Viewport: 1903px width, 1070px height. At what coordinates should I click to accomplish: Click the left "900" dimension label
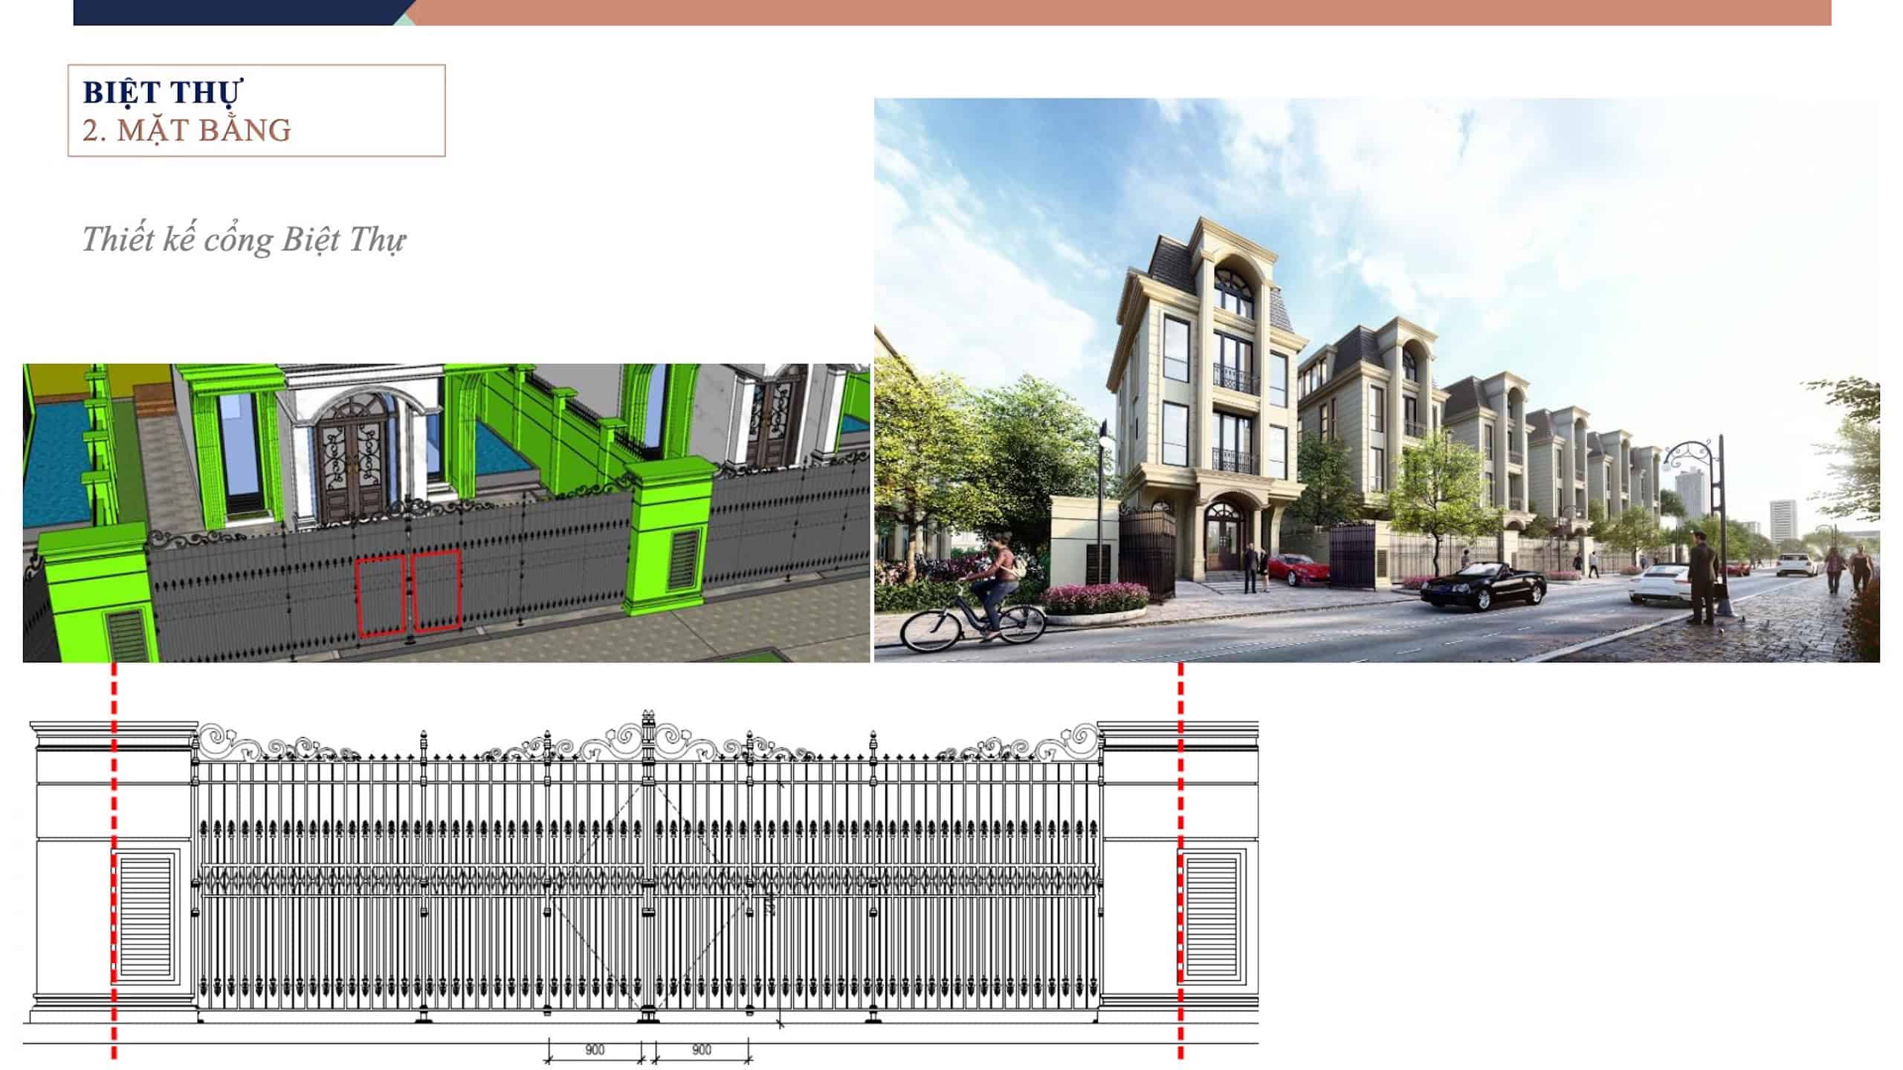pos(595,1050)
